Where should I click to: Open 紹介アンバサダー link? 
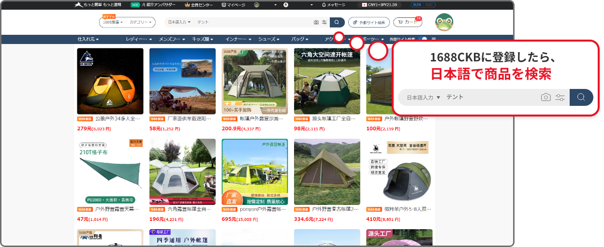(x=158, y=5)
